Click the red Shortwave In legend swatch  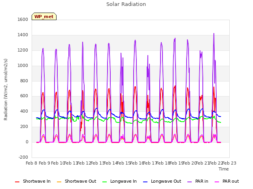(17, 182)
